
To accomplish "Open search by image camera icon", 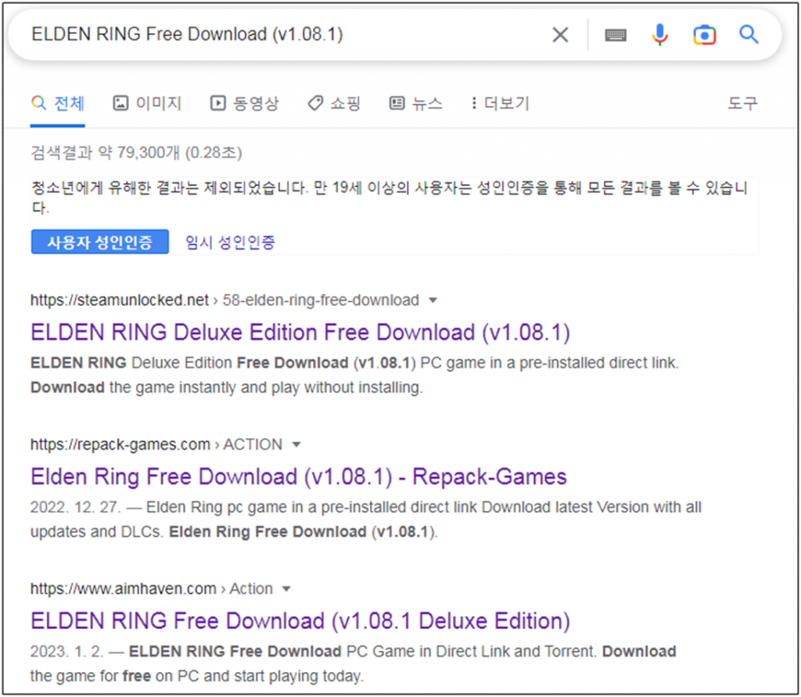I will tap(704, 34).
